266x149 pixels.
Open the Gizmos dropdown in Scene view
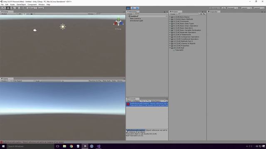coord(91,14)
